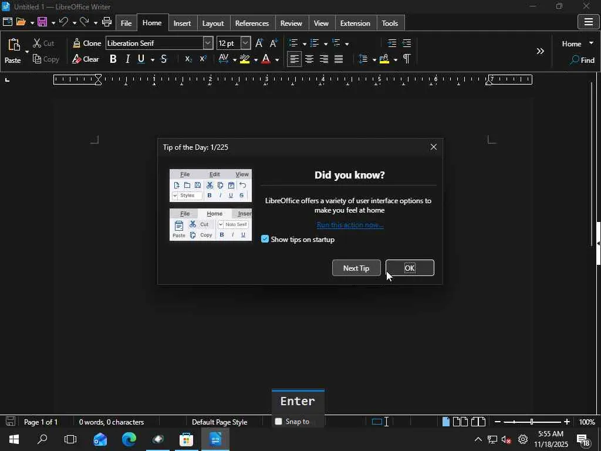Toggle Align right
This screenshot has height=451, width=601.
pyautogui.click(x=324, y=59)
